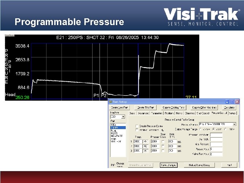Minimize the Part Setup window
244x183 pixels.
click(x=227, y=102)
